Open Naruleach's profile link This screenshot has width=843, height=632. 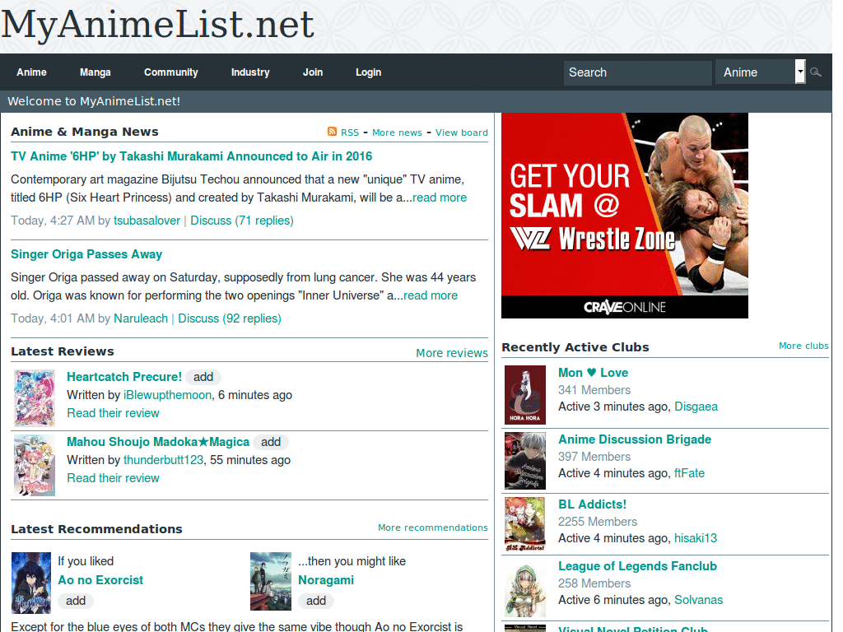coord(141,318)
